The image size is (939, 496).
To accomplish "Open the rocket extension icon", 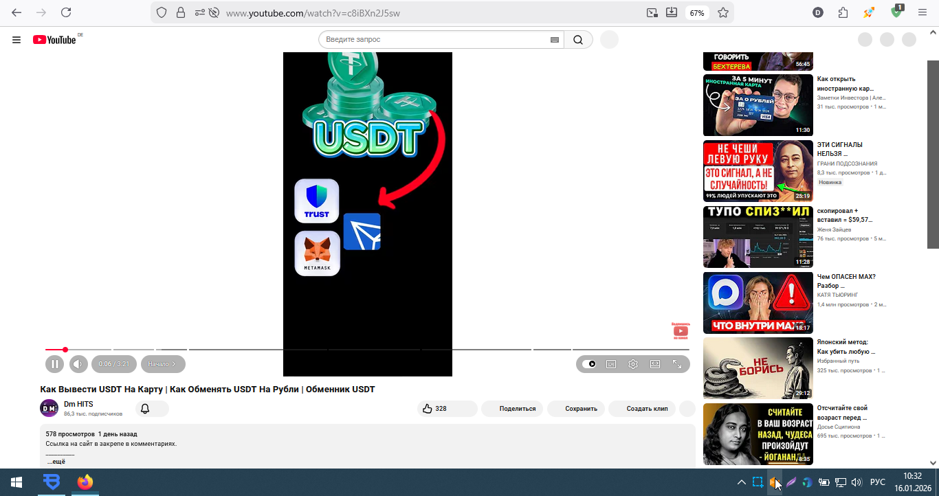I will click(870, 12).
